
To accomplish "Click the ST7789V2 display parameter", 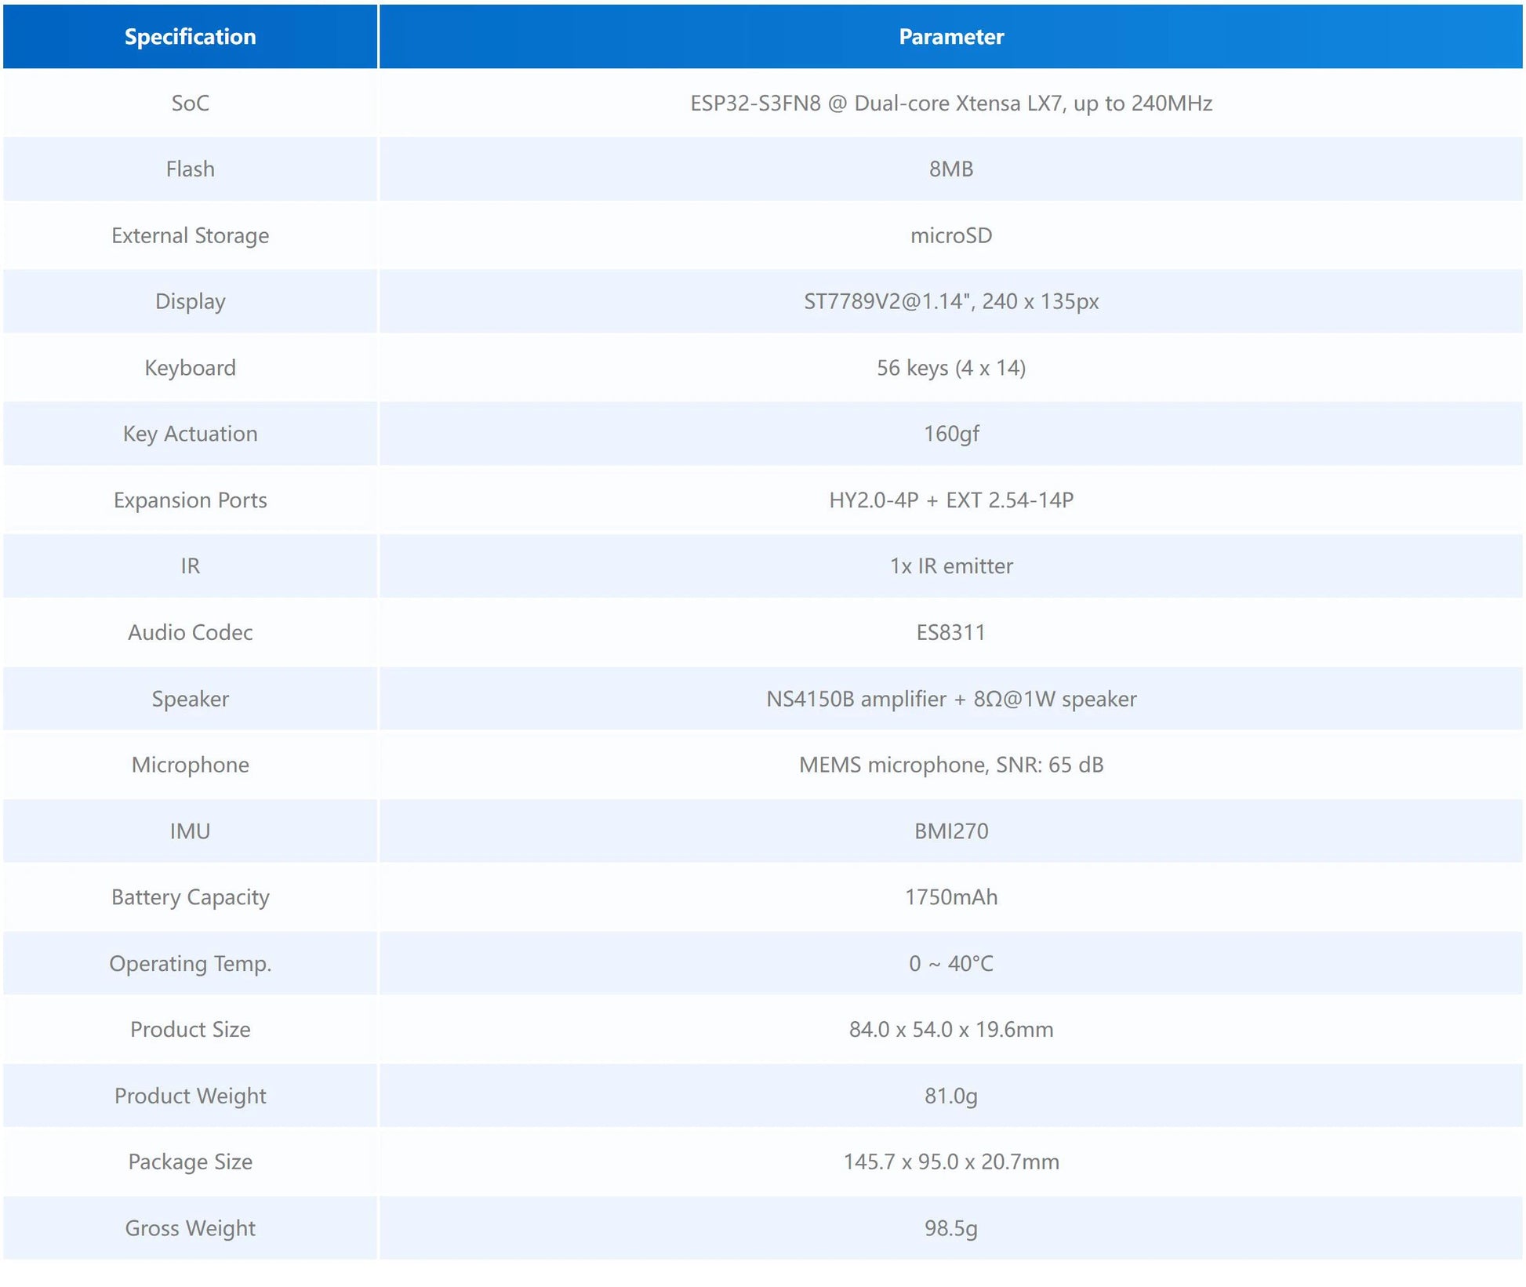I will [x=950, y=301].
